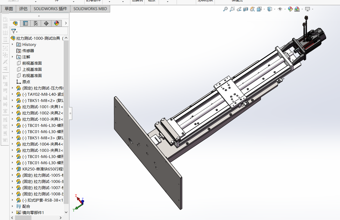
Task: Click the Zoom to Fit magnifier icon
Action: click(x=225, y=9)
